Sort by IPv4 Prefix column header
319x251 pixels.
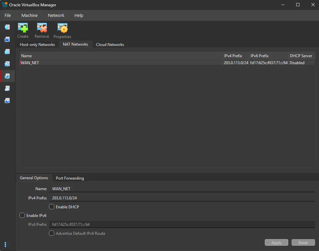tap(236, 56)
